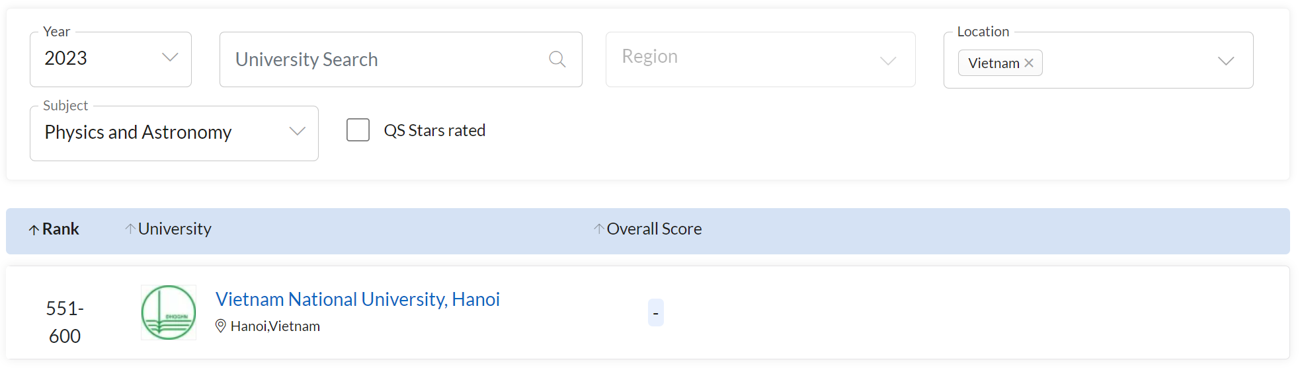
Task: Click the sort arrow beside Overall Score
Action: (598, 229)
